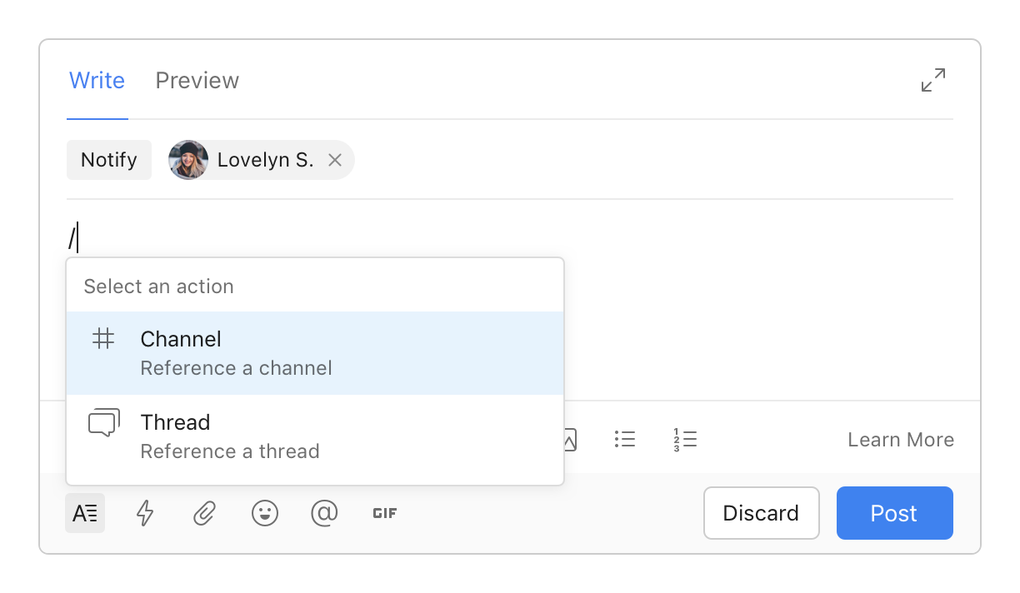
Task: Discard the draft message
Action: tap(761, 513)
